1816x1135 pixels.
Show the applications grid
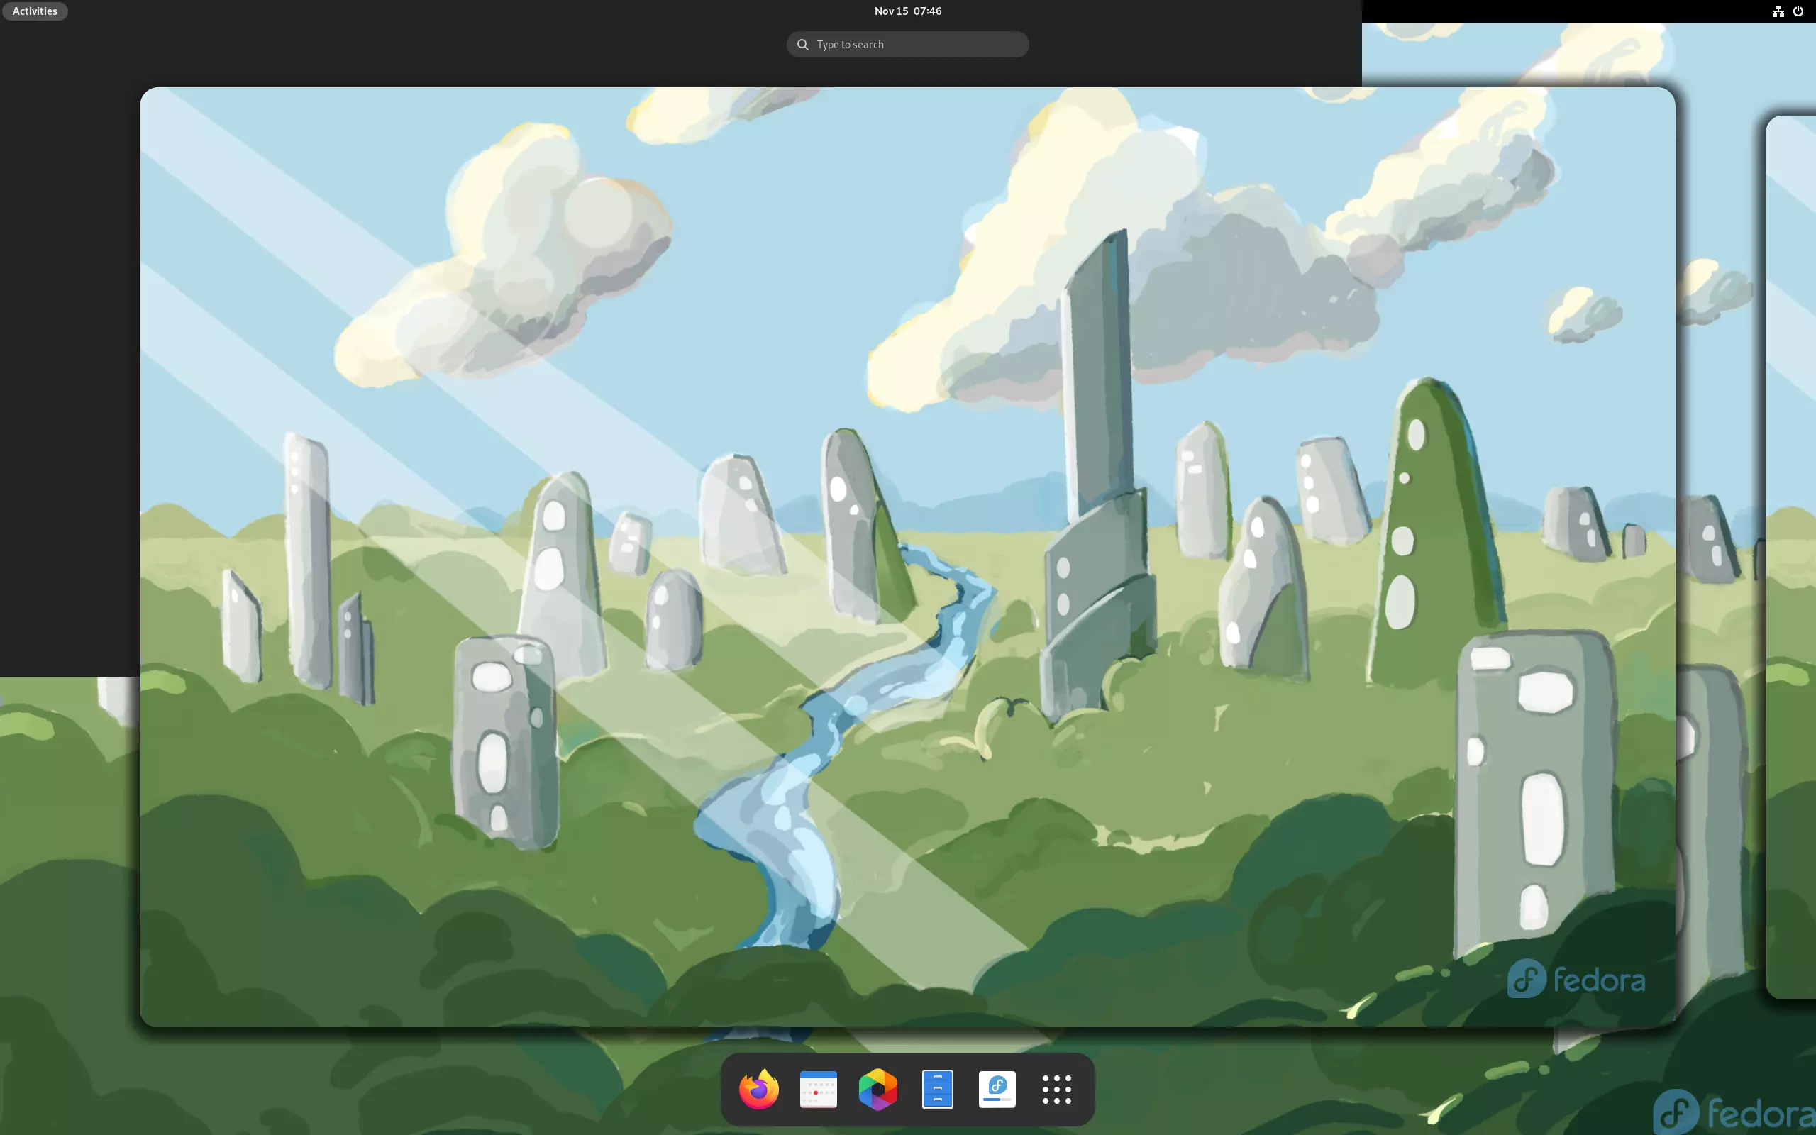point(1056,1088)
